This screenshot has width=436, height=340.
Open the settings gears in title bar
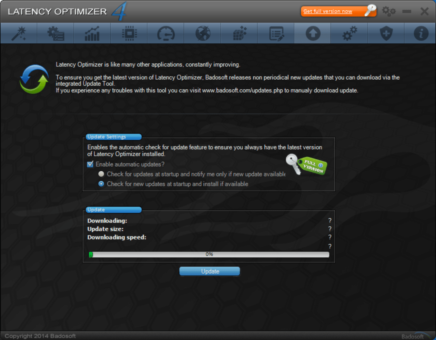pos(389,11)
